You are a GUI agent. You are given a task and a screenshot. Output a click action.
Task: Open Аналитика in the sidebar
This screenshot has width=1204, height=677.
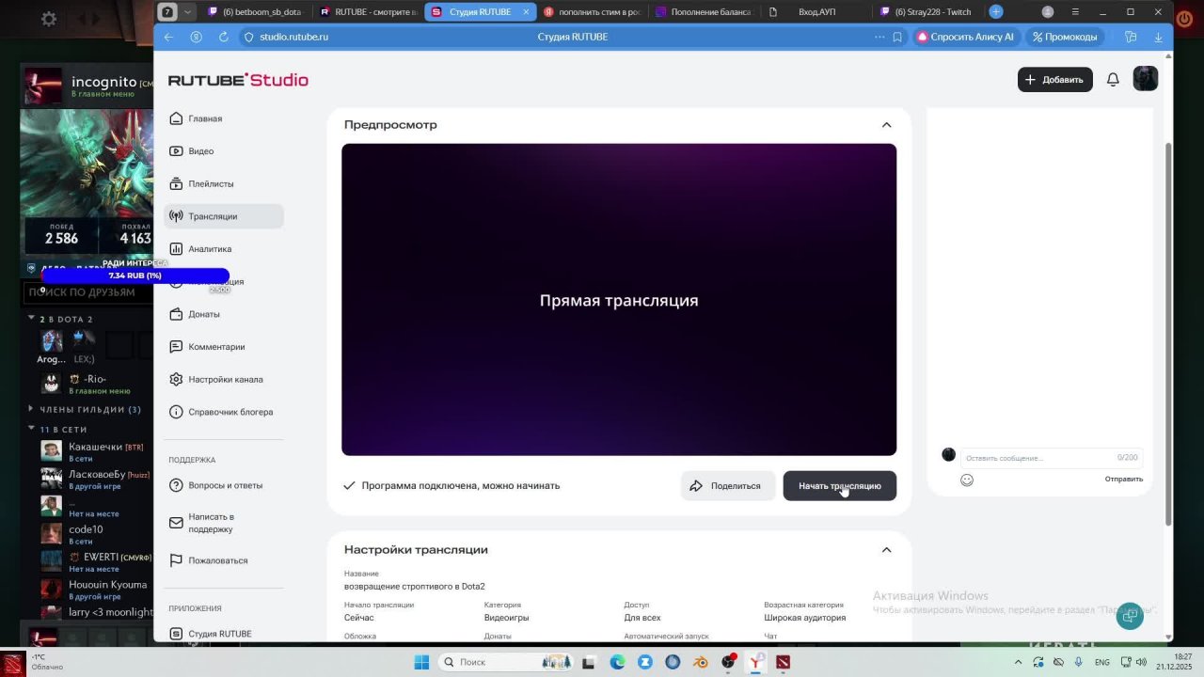(223, 249)
